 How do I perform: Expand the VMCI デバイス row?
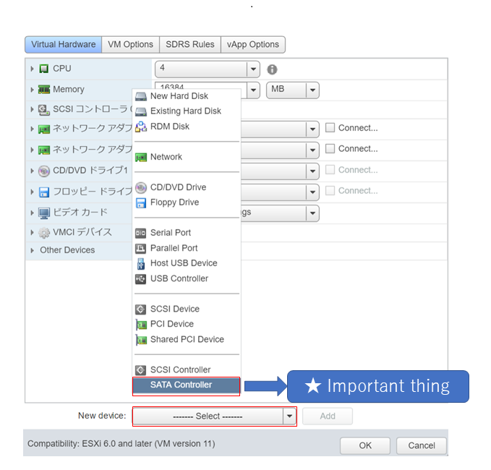pyautogui.click(x=32, y=233)
